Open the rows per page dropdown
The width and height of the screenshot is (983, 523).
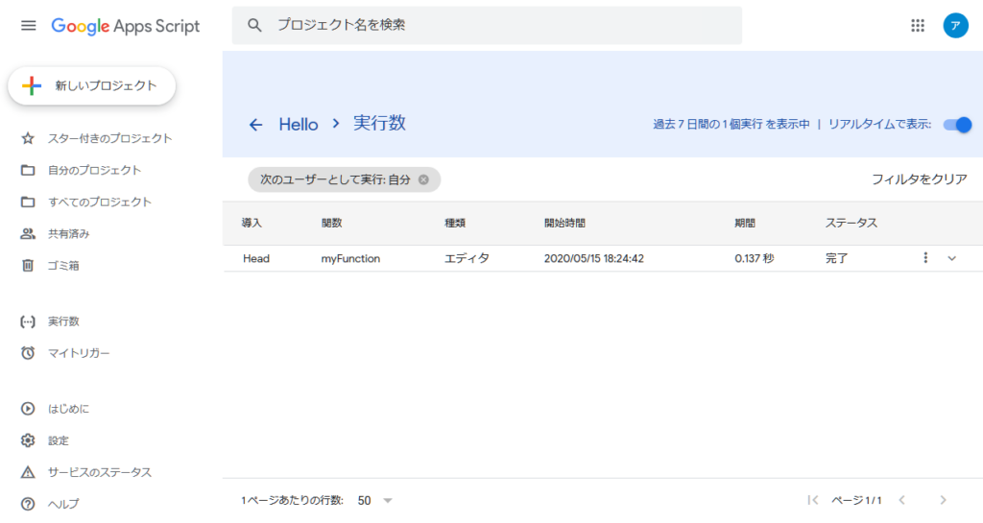[x=375, y=501]
